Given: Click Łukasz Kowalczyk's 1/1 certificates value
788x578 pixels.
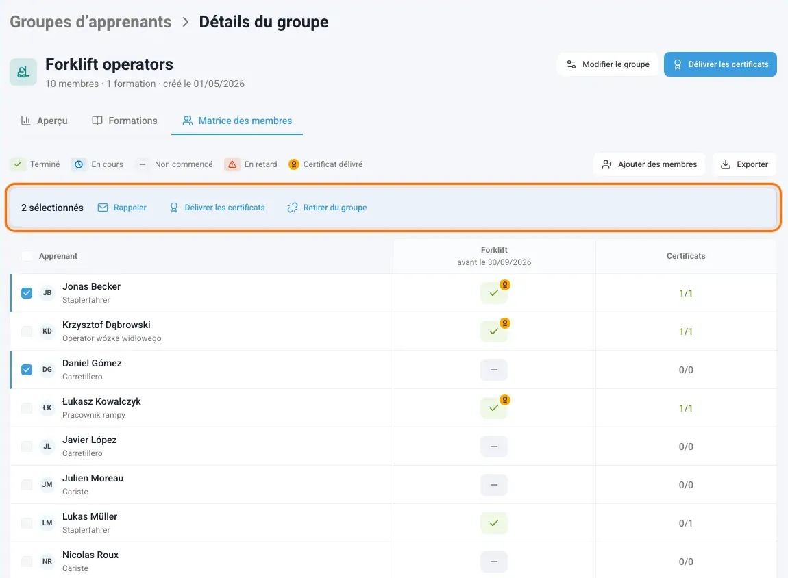Looking at the screenshot, I should 686,408.
